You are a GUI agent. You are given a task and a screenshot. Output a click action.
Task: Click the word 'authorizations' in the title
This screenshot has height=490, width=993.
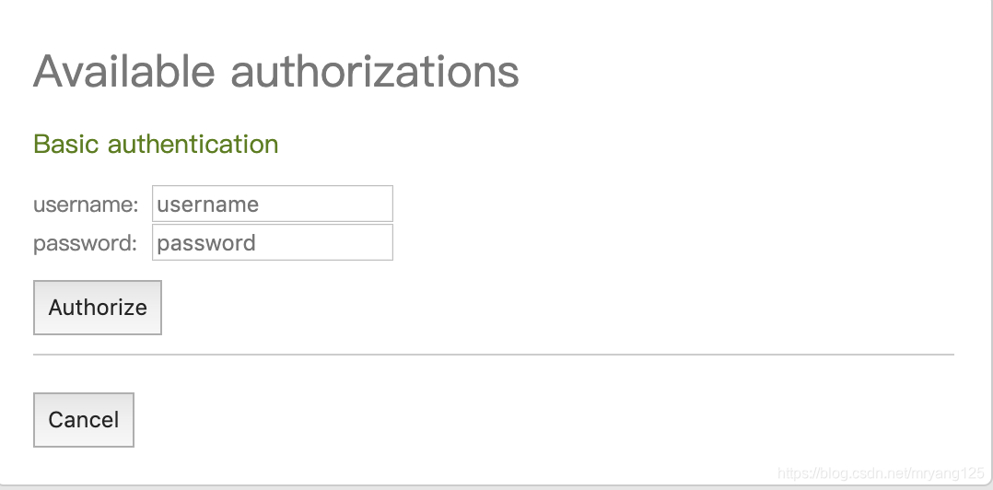375,71
